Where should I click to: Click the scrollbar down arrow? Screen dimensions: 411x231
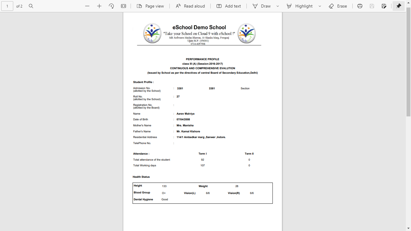point(408,228)
